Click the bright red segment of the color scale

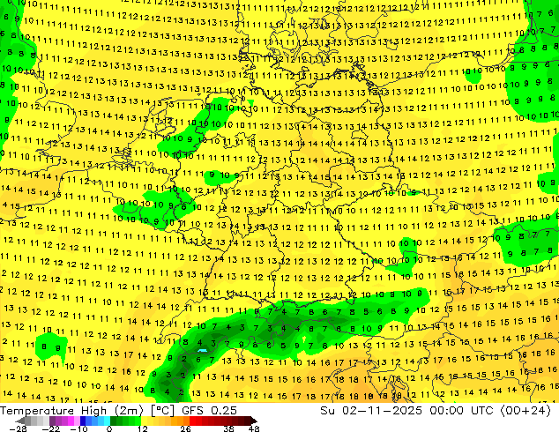[192, 421]
